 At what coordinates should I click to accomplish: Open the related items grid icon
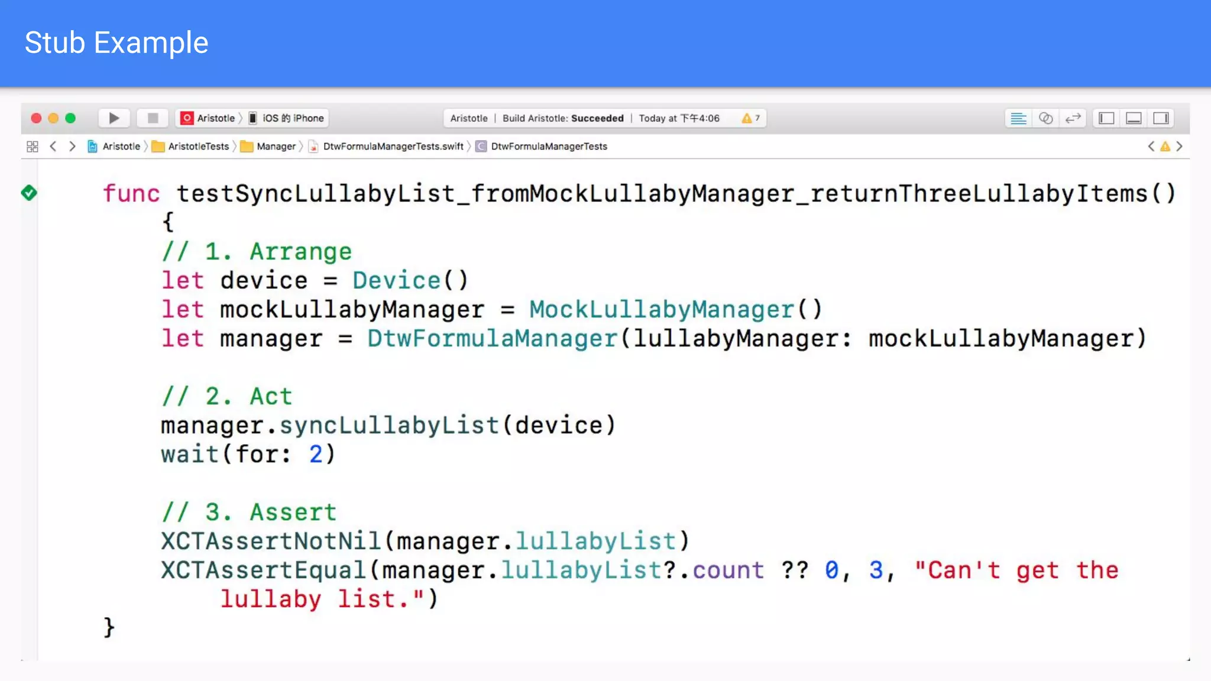(x=33, y=147)
